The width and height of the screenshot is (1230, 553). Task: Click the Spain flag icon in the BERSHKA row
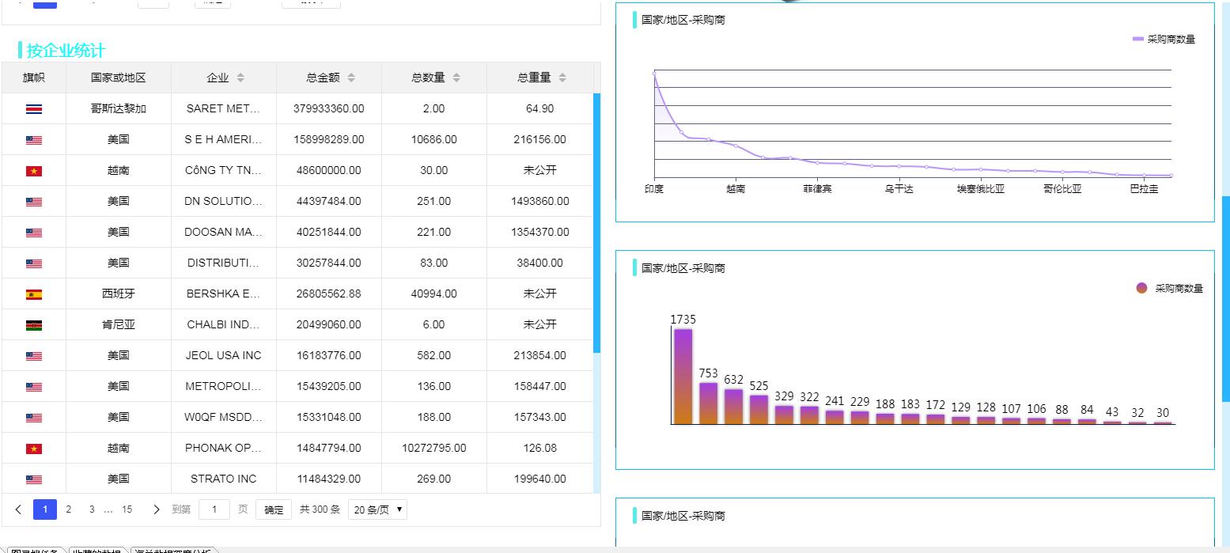[34, 293]
